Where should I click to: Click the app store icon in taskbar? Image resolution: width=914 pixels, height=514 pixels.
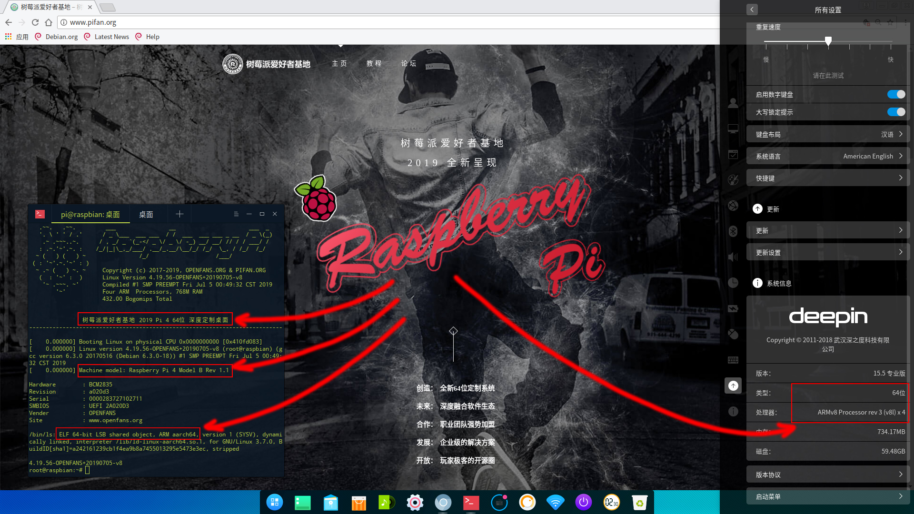tap(358, 502)
